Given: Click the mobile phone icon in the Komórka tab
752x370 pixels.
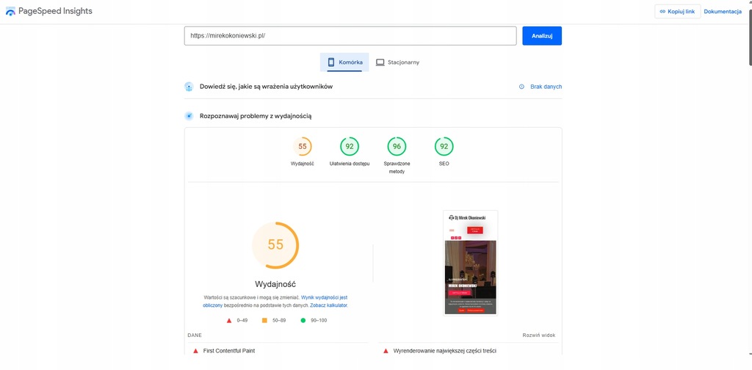Looking at the screenshot, I should click(x=331, y=62).
